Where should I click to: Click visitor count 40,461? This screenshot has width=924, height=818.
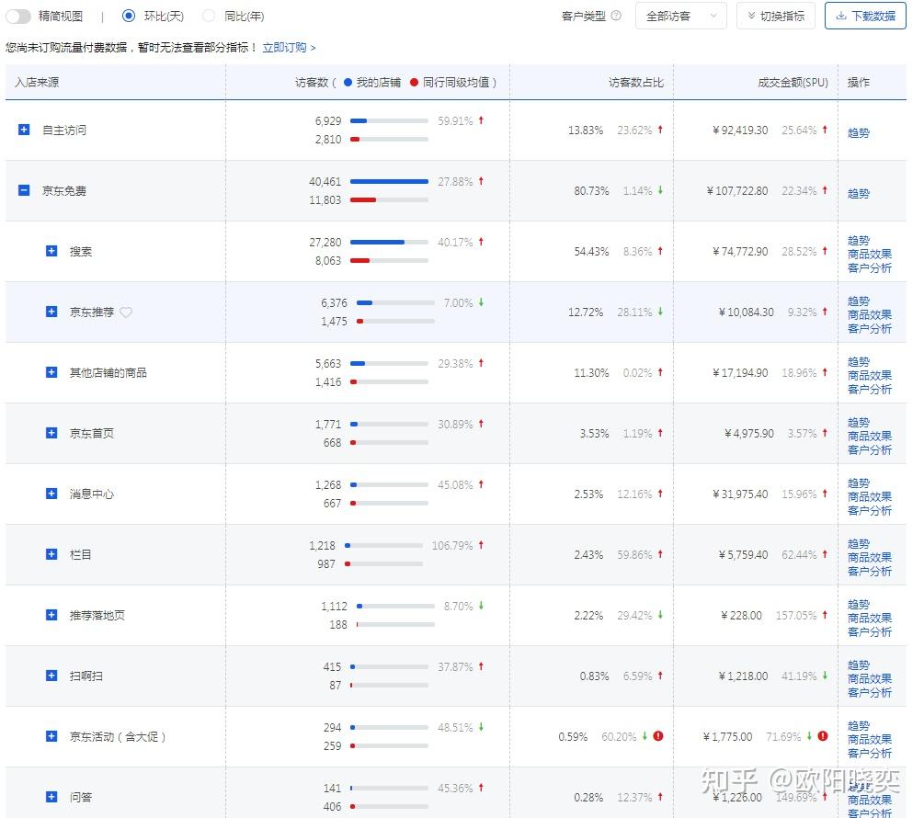[325, 182]
